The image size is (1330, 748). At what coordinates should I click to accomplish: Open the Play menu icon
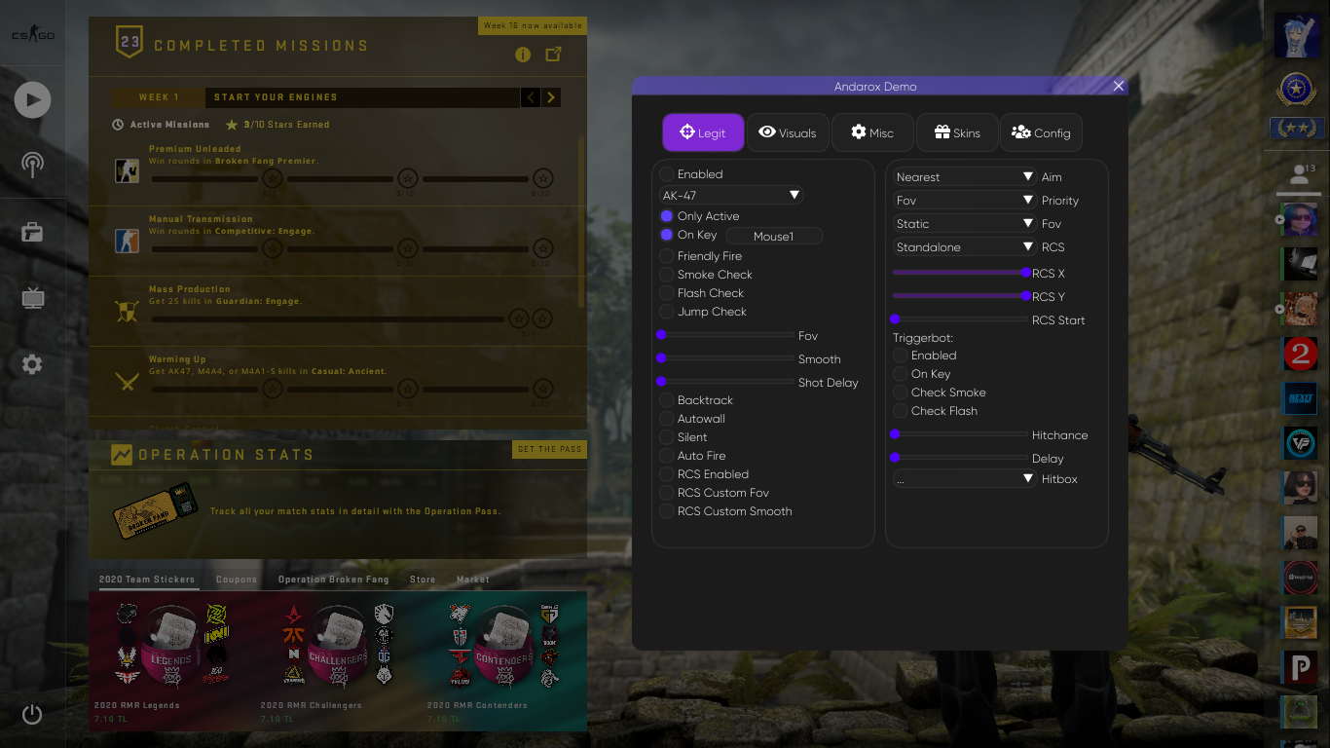(32, 99)
